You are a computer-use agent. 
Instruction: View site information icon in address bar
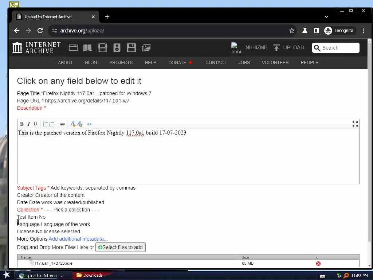point(55,31)
